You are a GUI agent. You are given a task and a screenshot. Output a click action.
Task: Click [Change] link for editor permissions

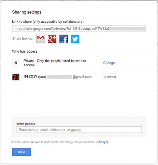point(102,142)
